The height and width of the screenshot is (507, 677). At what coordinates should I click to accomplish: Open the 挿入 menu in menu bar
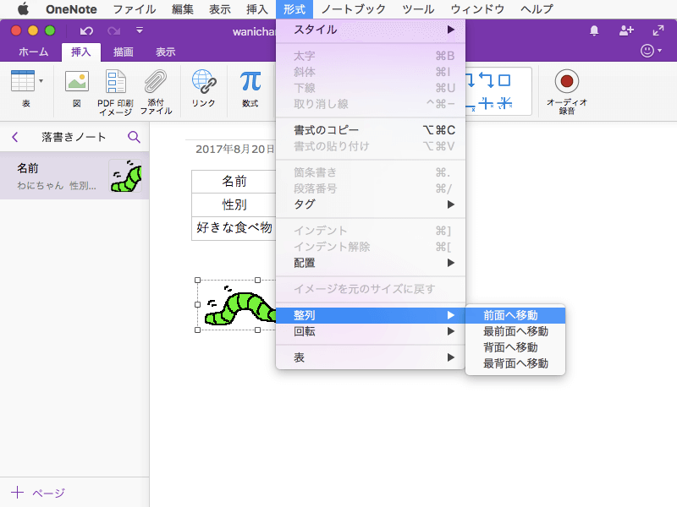click(x=257, y=9)
